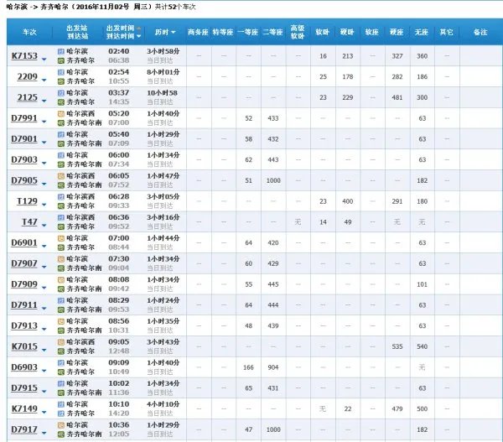Click the 一等座 column header
Viewport: 503px width, 442px height.
pos(248,32)
